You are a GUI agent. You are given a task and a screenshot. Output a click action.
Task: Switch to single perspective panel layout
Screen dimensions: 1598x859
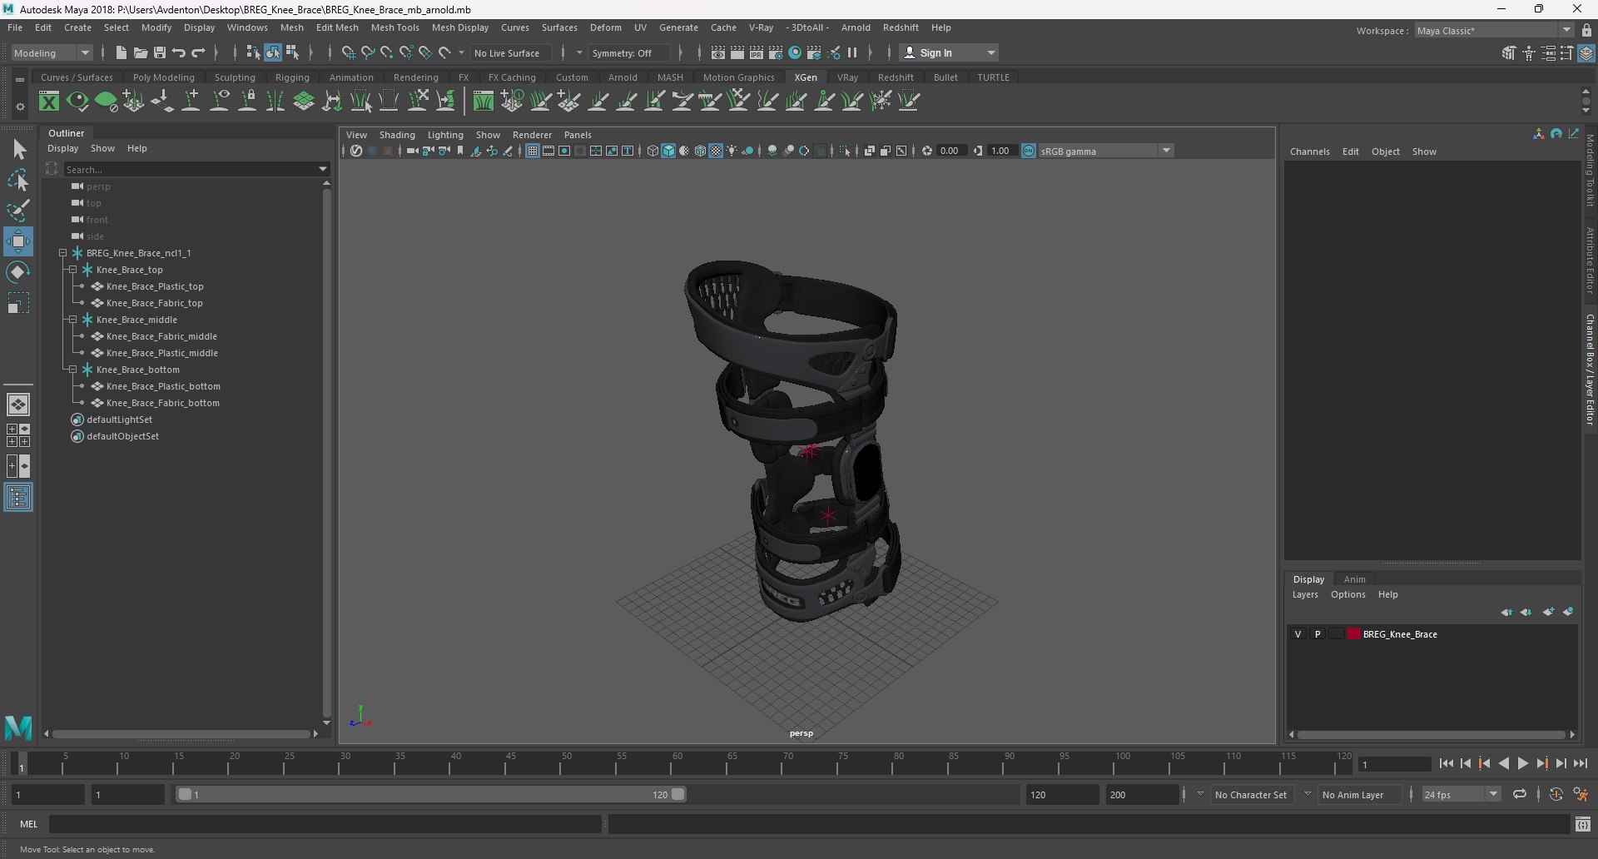tap(18, 405)
